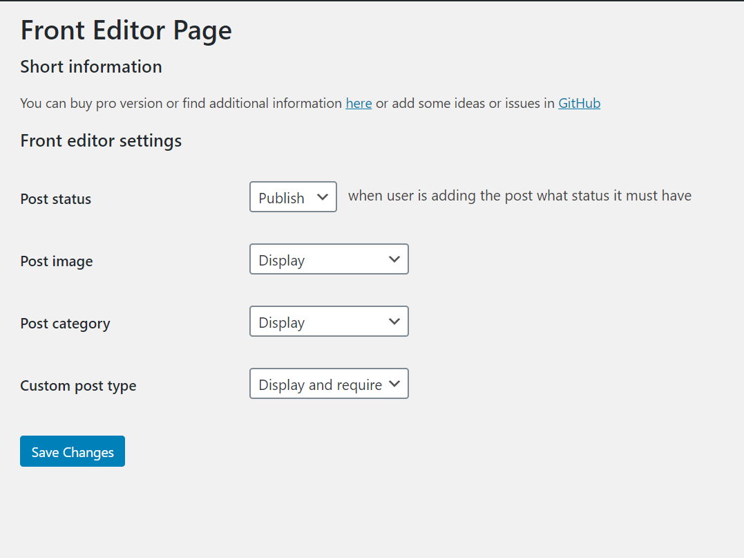Click the Front editor settings heading
This screenshot has width=744, height=558.
pyautogui.click(x=101, y=140)
